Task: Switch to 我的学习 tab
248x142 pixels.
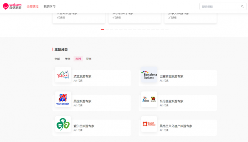Action: click(50, 6)
